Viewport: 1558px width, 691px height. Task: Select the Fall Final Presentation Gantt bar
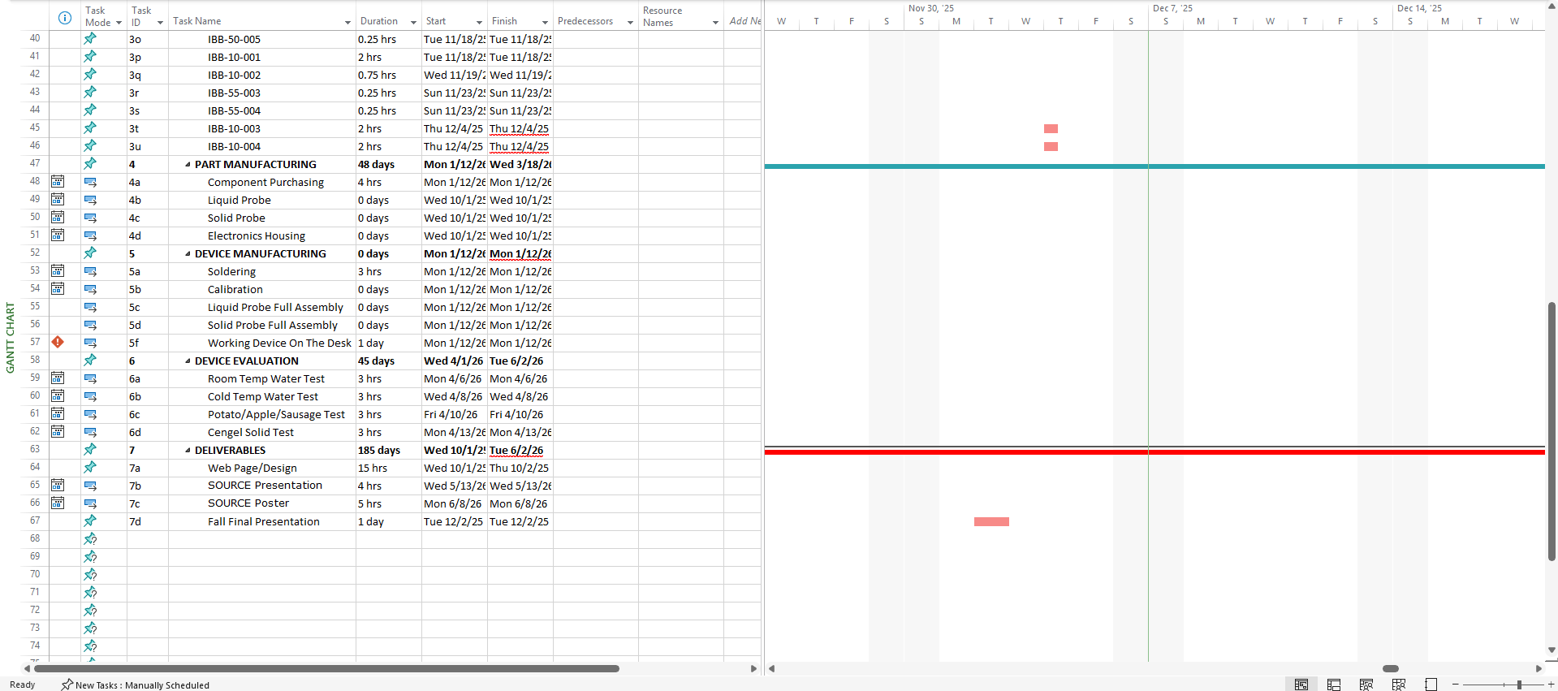pos(991,522)
